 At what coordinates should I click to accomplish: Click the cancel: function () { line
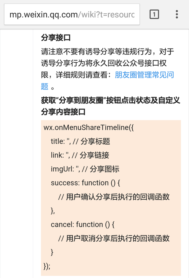(82, 224)
